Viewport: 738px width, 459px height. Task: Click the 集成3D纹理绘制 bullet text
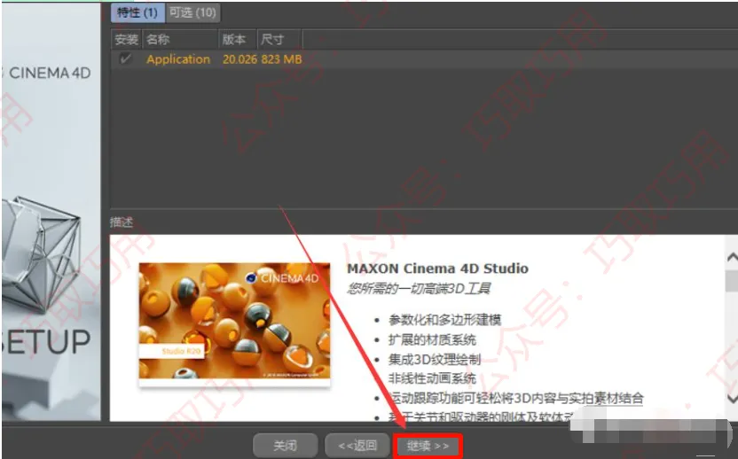435,359
